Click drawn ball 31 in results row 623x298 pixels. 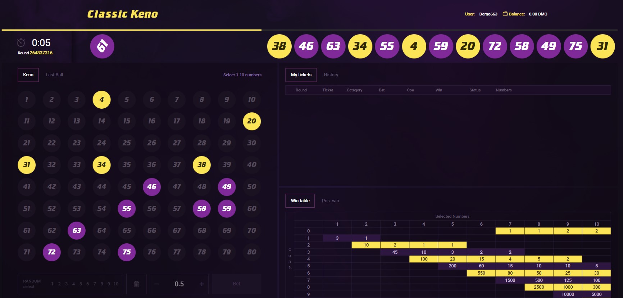point(603,46)
